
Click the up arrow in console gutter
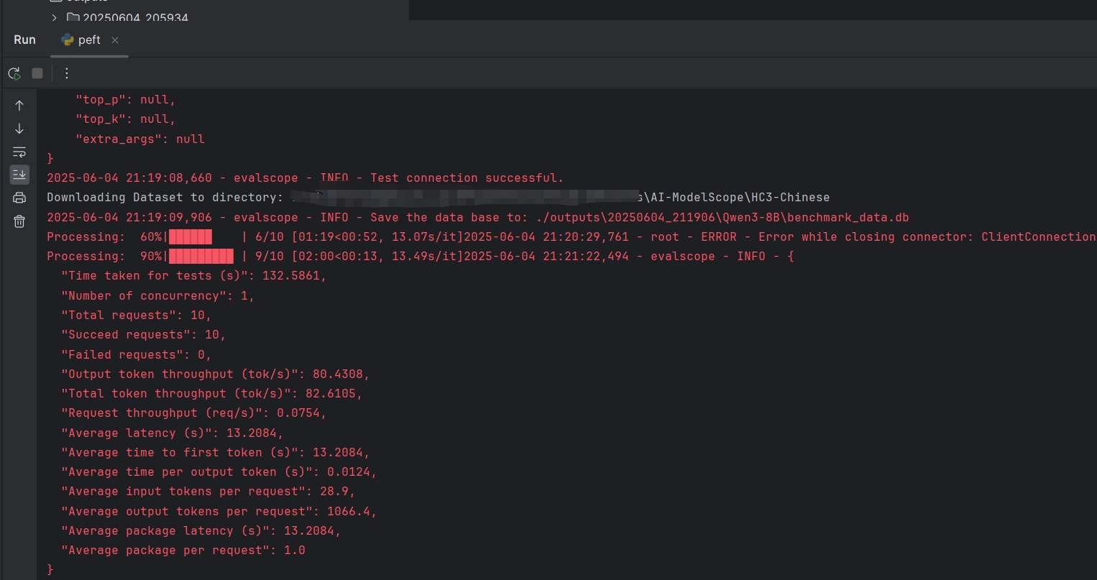point(19,106)
